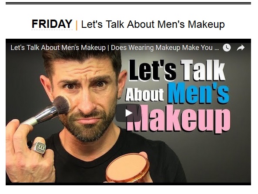This screenshot has width=258, height=194.
Task: Click the orange divider after FRIDAY
Action: (77, 25)
